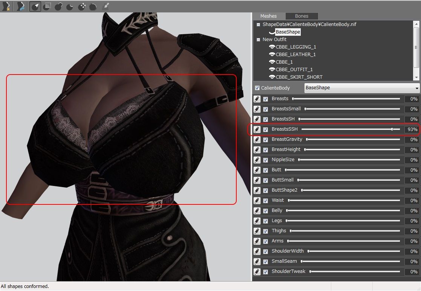Click the edit pencil for Waist slider

(257, 201)
